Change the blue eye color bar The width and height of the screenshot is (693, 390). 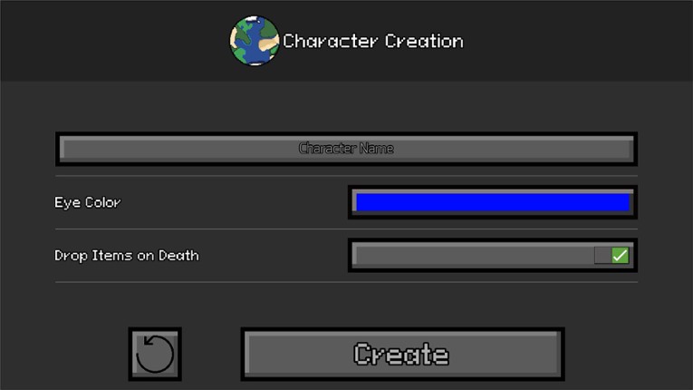pos(493,202)
